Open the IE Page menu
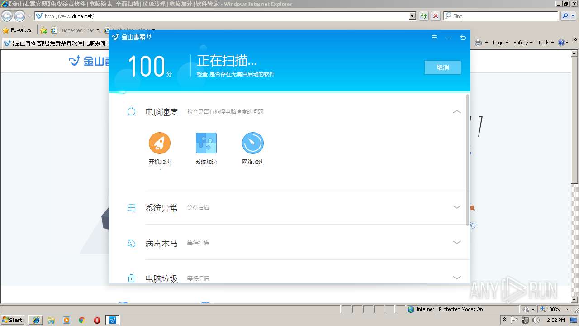The image size is (579, 326). 500,43
